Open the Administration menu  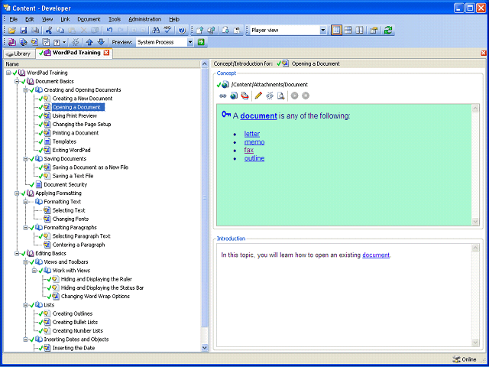point(144,19)
